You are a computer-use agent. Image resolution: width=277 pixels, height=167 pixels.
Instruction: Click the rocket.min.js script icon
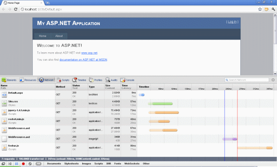(4, 121)
